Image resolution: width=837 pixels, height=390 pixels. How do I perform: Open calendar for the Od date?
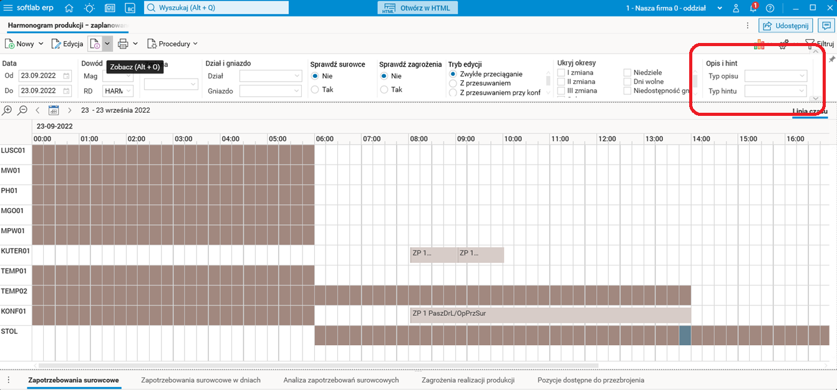(66, 76)
